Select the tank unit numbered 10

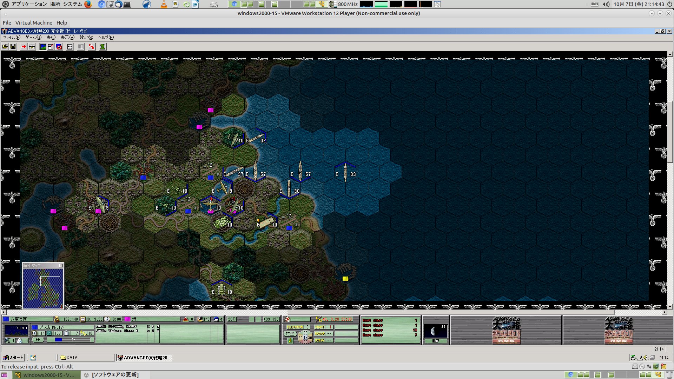tap(222, 223)
